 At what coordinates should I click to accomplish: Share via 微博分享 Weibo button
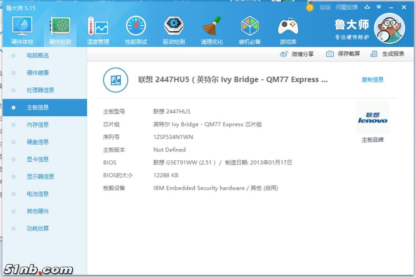(297, 54)
